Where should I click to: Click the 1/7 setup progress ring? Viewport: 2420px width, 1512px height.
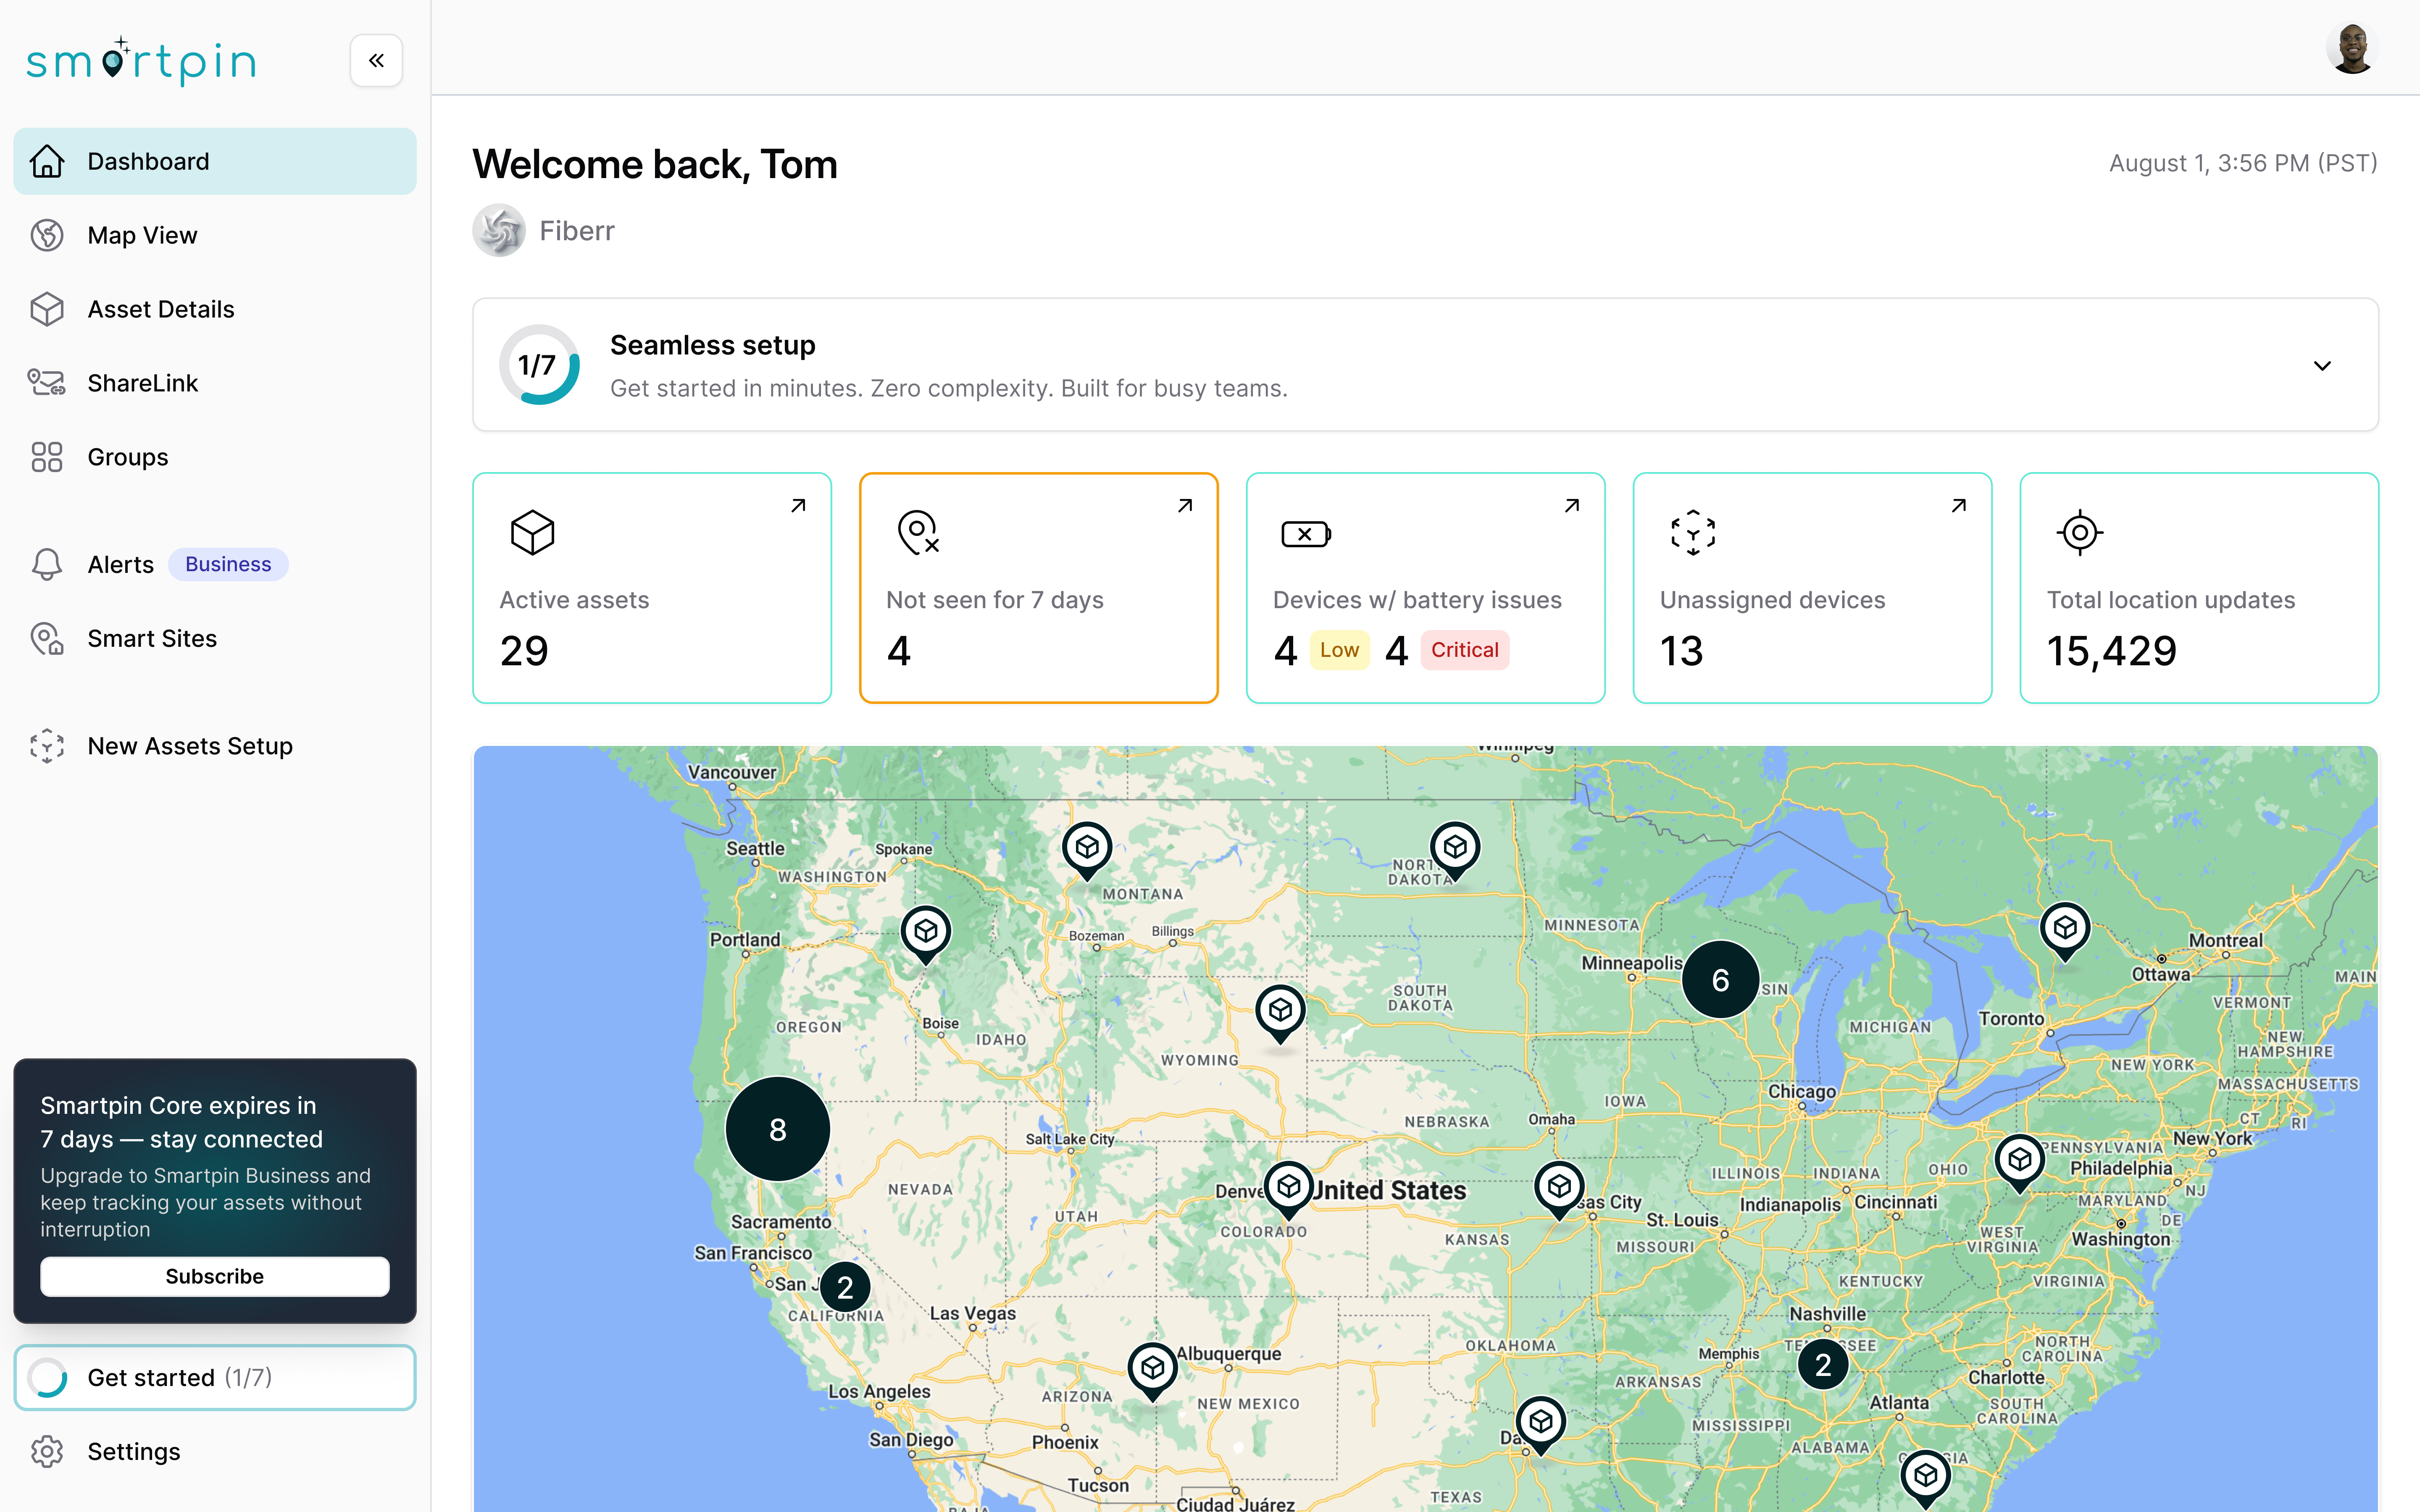click(x=538, y=366)
